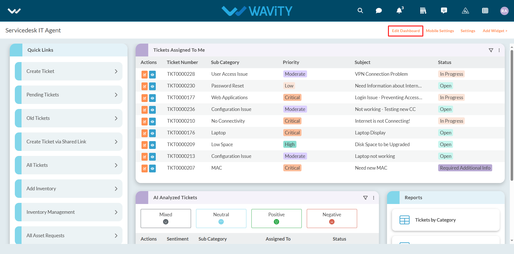514x254 pixels.
Task: Click the page vertical scrollbar thumb
Action: tap(512, 115)
